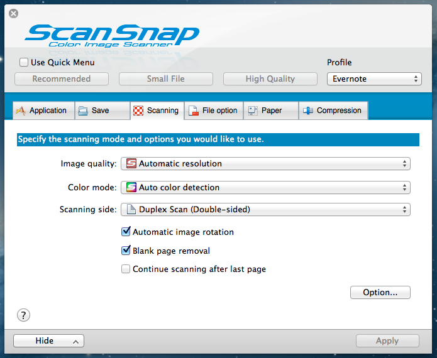Enable Continue scanning after last page
The width and height of the screenshot is (437, 358).
[x=126, y=269]
